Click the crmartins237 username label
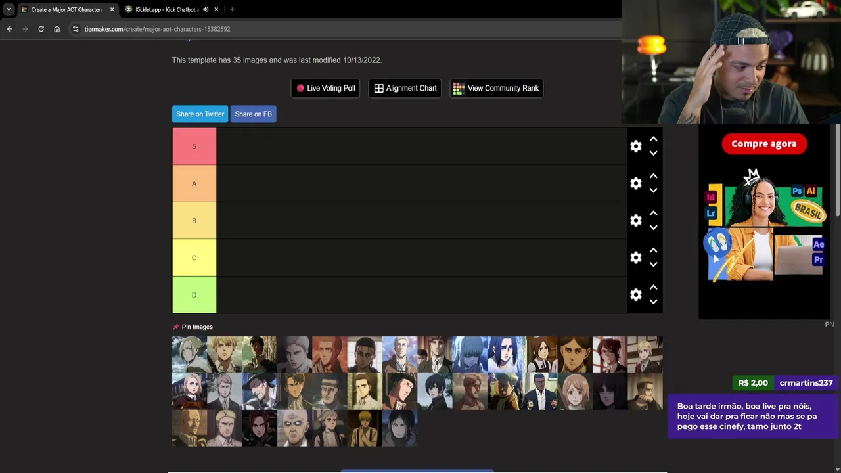Viewport: 841px width, 473px height. pos(806,382)
